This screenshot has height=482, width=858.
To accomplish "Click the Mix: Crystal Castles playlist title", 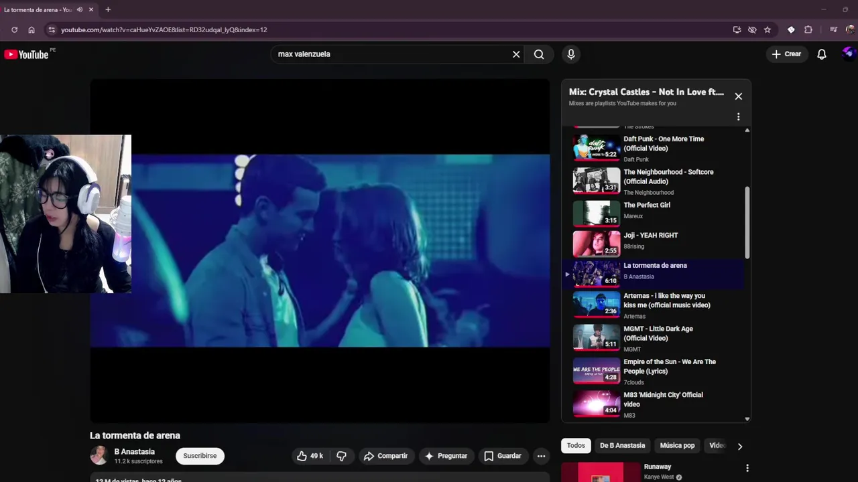I will [646, 92].
